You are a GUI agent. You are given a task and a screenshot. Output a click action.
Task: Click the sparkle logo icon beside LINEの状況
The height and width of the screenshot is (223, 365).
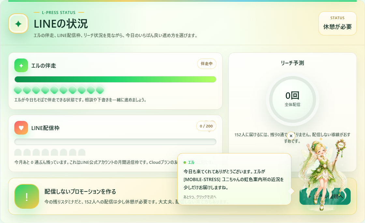(18, 23)
